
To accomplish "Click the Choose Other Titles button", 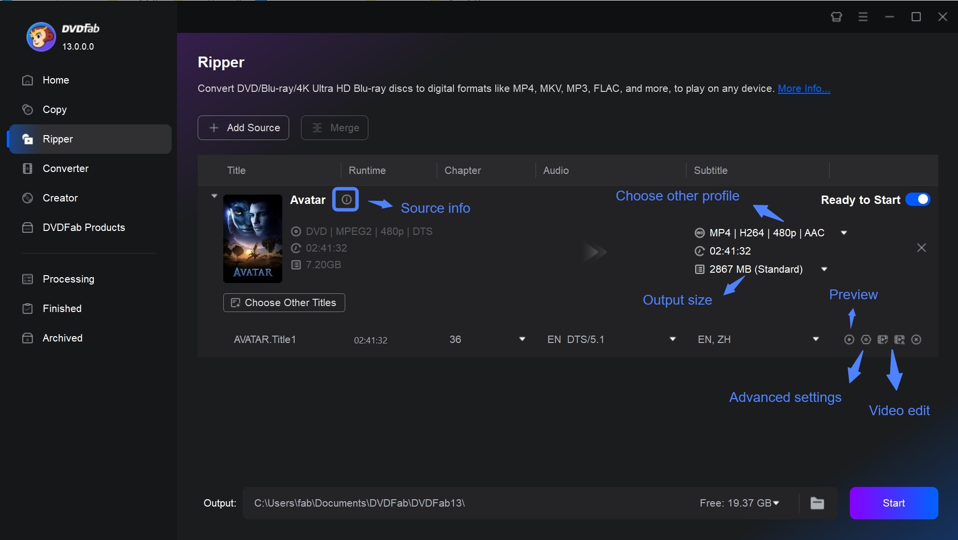I will 284,303.
